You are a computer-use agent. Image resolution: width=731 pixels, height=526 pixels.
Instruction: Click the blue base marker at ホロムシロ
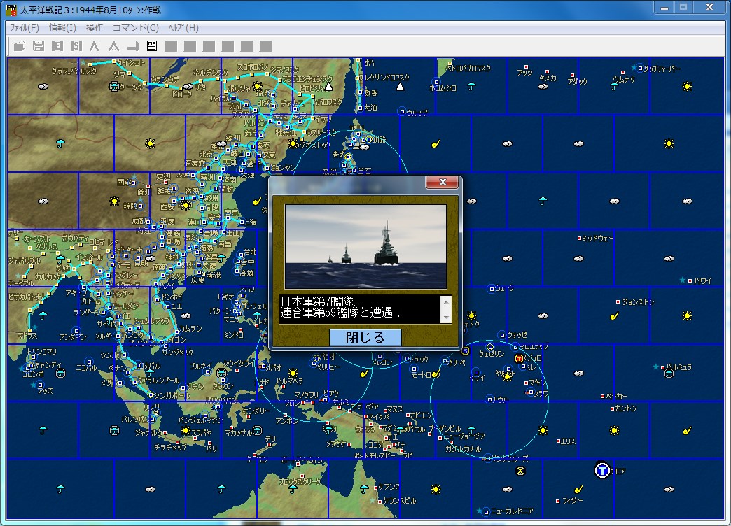436,83
